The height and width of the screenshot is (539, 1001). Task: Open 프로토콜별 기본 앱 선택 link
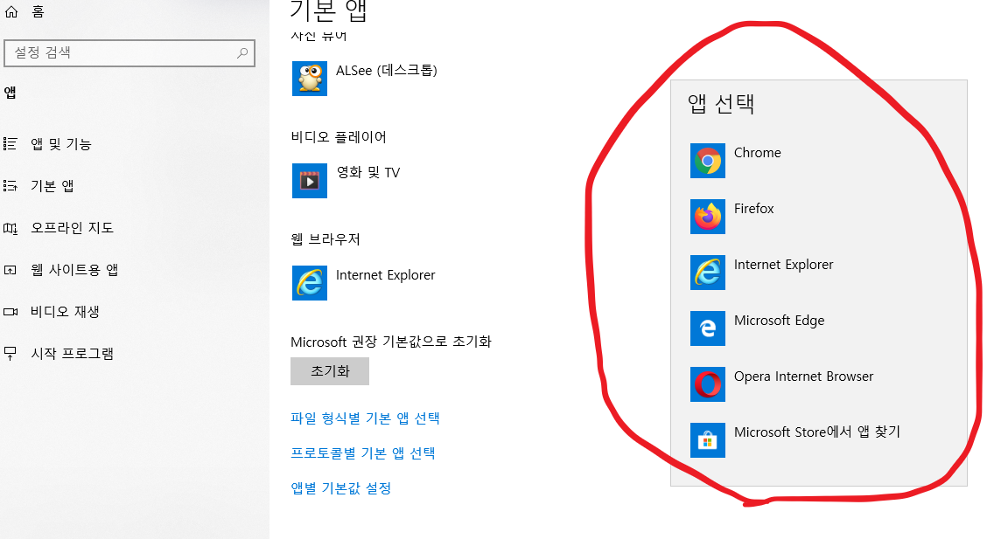pos(362,453)
